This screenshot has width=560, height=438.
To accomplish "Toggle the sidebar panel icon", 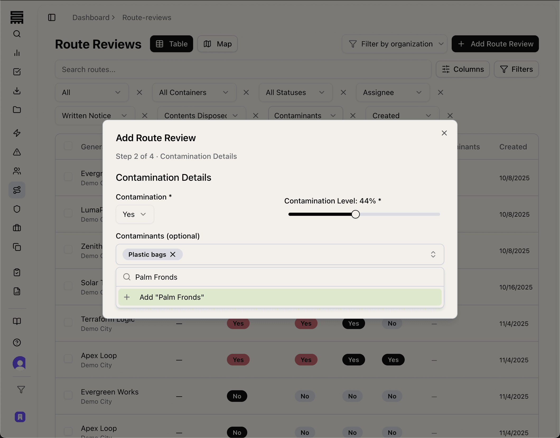I will pos(52,17).
